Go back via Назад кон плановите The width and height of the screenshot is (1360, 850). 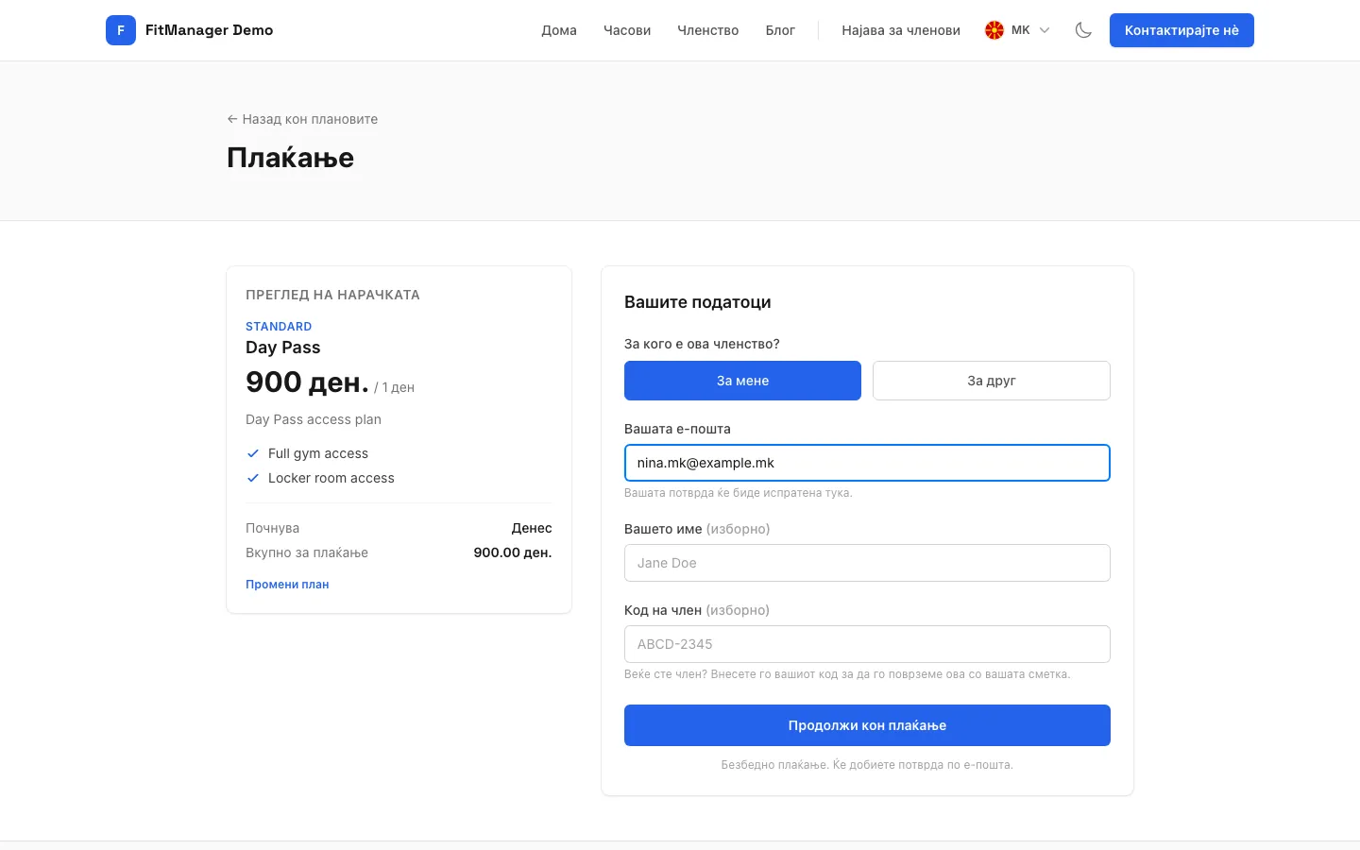[x=302, y=119]
